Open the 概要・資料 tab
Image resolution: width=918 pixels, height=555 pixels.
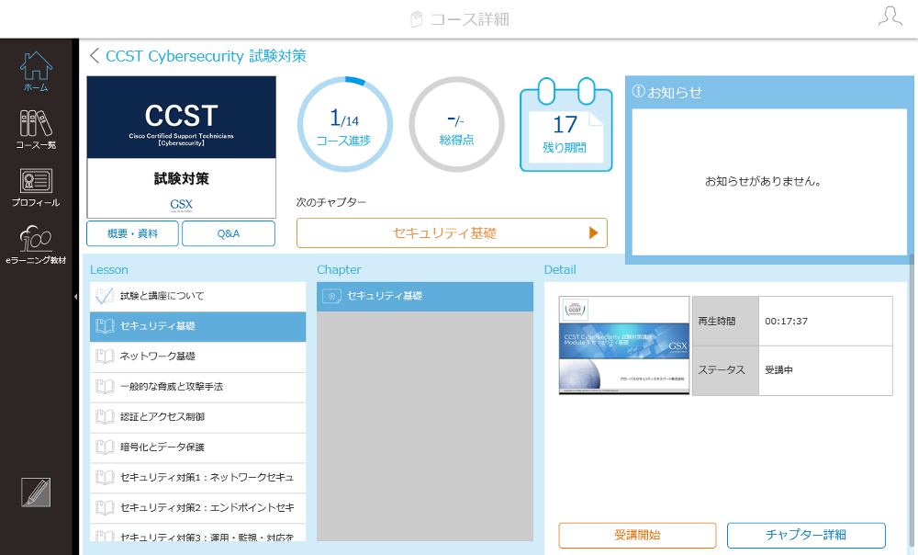(x=132, y=233)
